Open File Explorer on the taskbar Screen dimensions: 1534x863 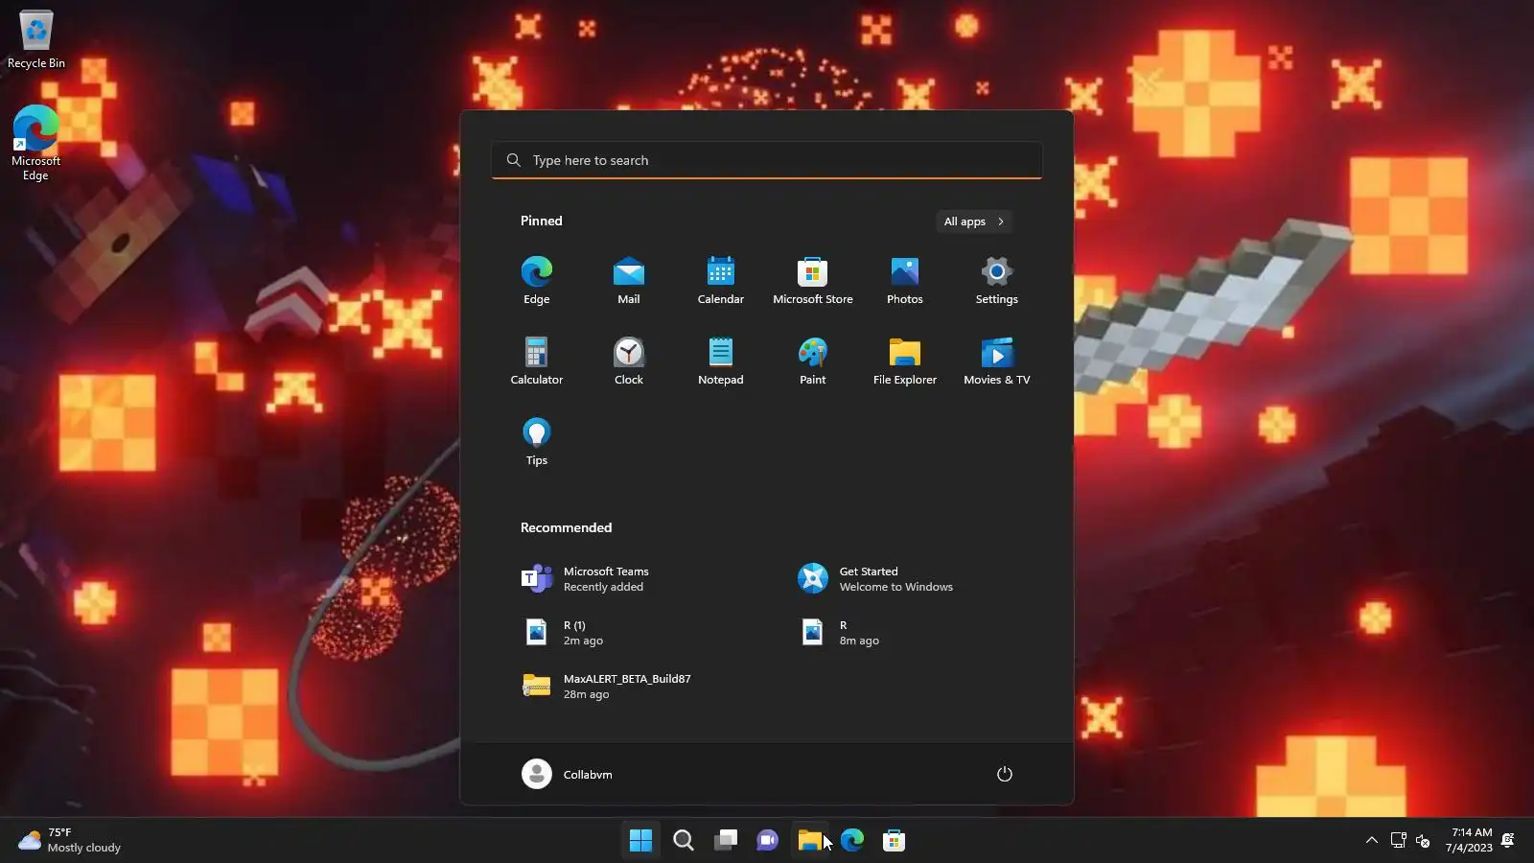809,841
